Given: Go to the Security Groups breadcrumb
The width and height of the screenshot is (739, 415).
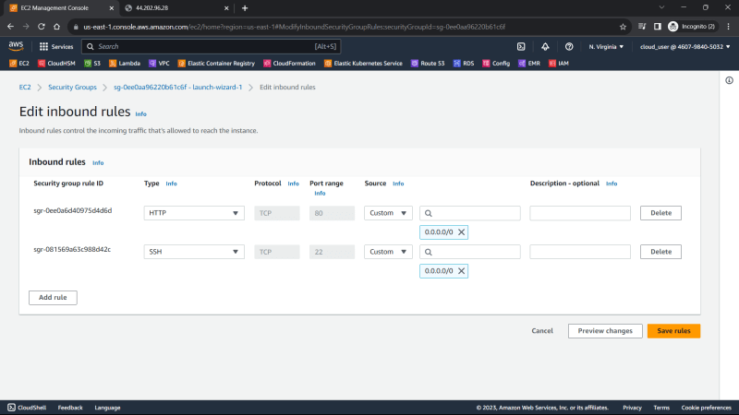Looking at the screenshot, I should (72, 87).
